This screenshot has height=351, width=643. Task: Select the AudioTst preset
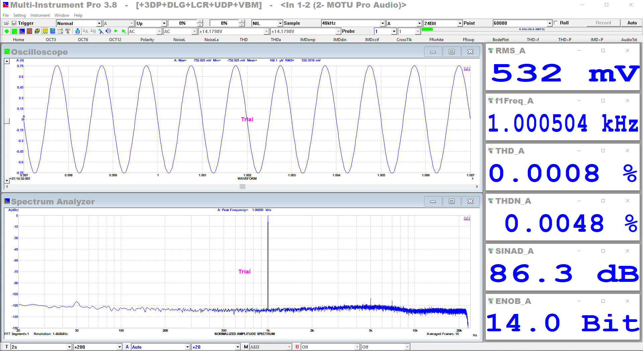(x=629, y=40)
